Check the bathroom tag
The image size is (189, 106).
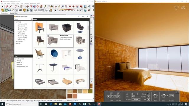click(15, 59)
